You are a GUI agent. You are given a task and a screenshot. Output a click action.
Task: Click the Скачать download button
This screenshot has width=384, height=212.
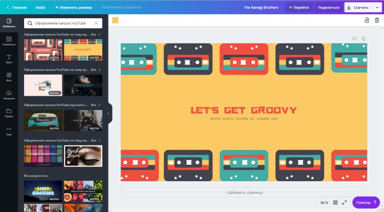[358, 7]
